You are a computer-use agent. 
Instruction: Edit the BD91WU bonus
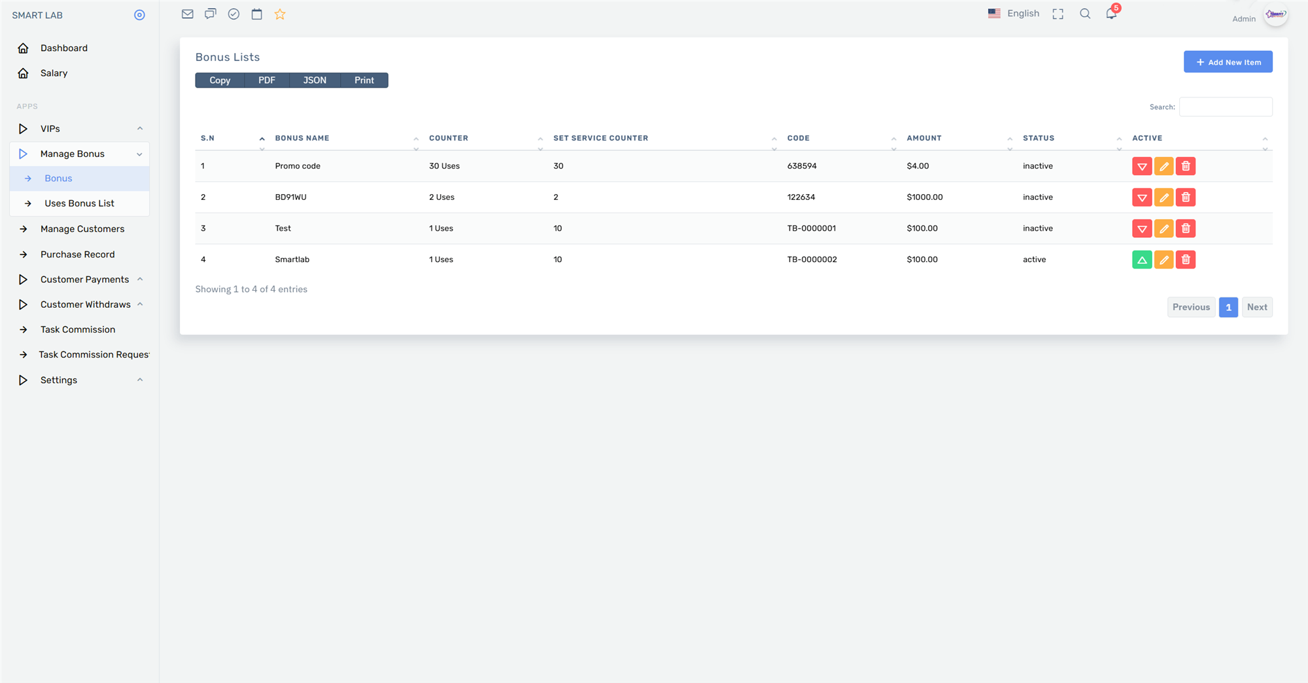coord(1164,197)
